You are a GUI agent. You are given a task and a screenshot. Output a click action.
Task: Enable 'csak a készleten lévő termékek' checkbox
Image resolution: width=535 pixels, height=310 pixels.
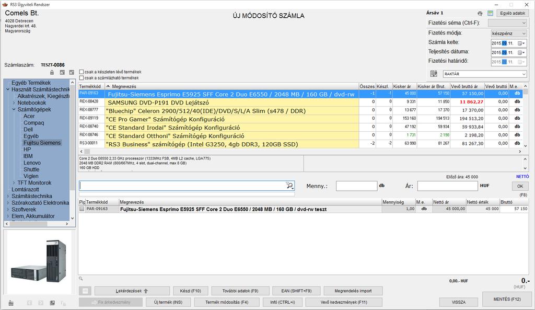(82, 72)
